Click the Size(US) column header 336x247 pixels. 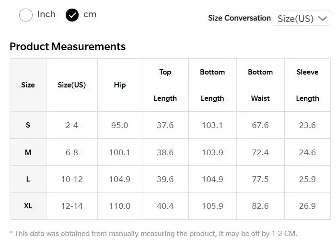point(71,85)
